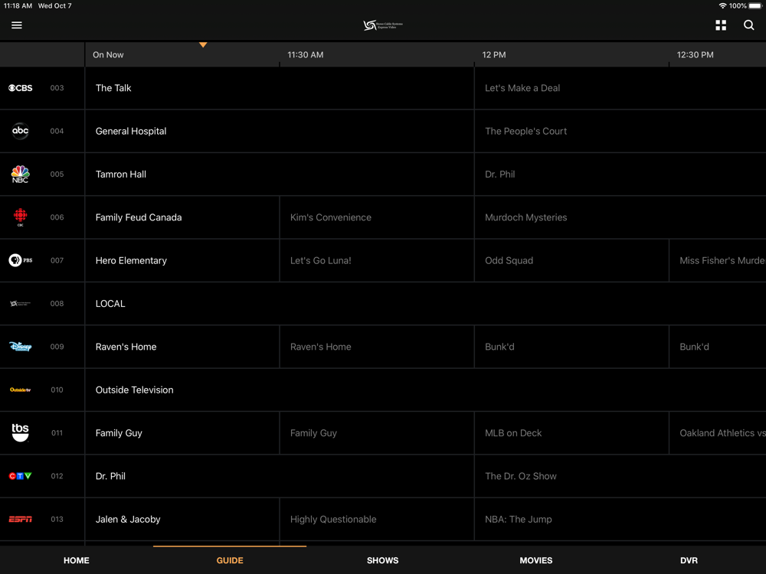Screen dimensions: 766x574
Task: Open Highly Questionable listing
Action: point(377,519)
